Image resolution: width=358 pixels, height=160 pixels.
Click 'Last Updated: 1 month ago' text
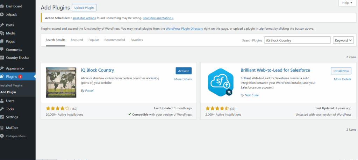tap(172, 108)
